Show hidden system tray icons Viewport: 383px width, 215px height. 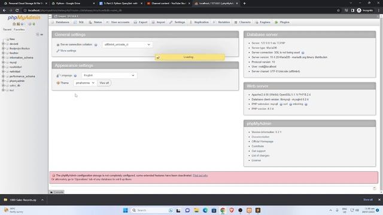330,210
